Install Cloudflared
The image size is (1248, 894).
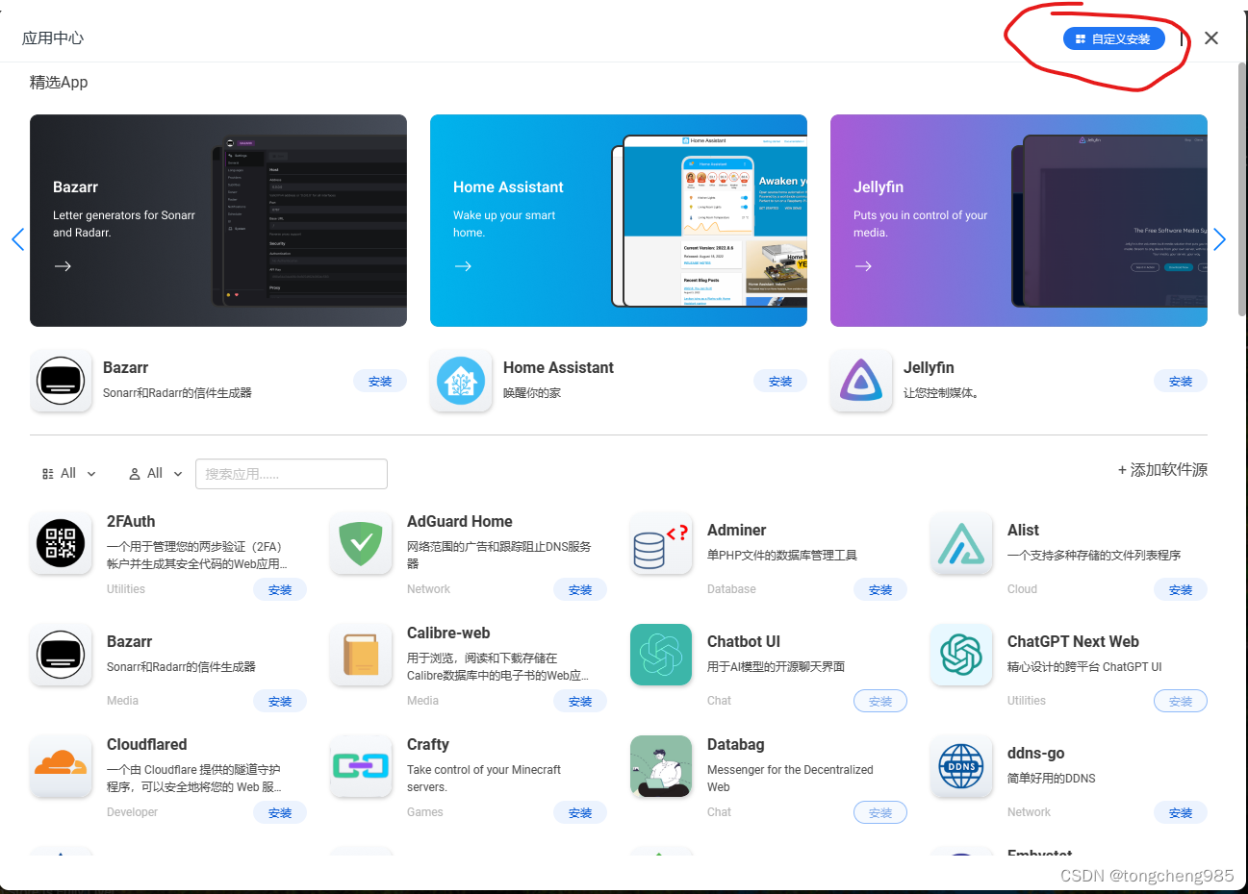280,813
